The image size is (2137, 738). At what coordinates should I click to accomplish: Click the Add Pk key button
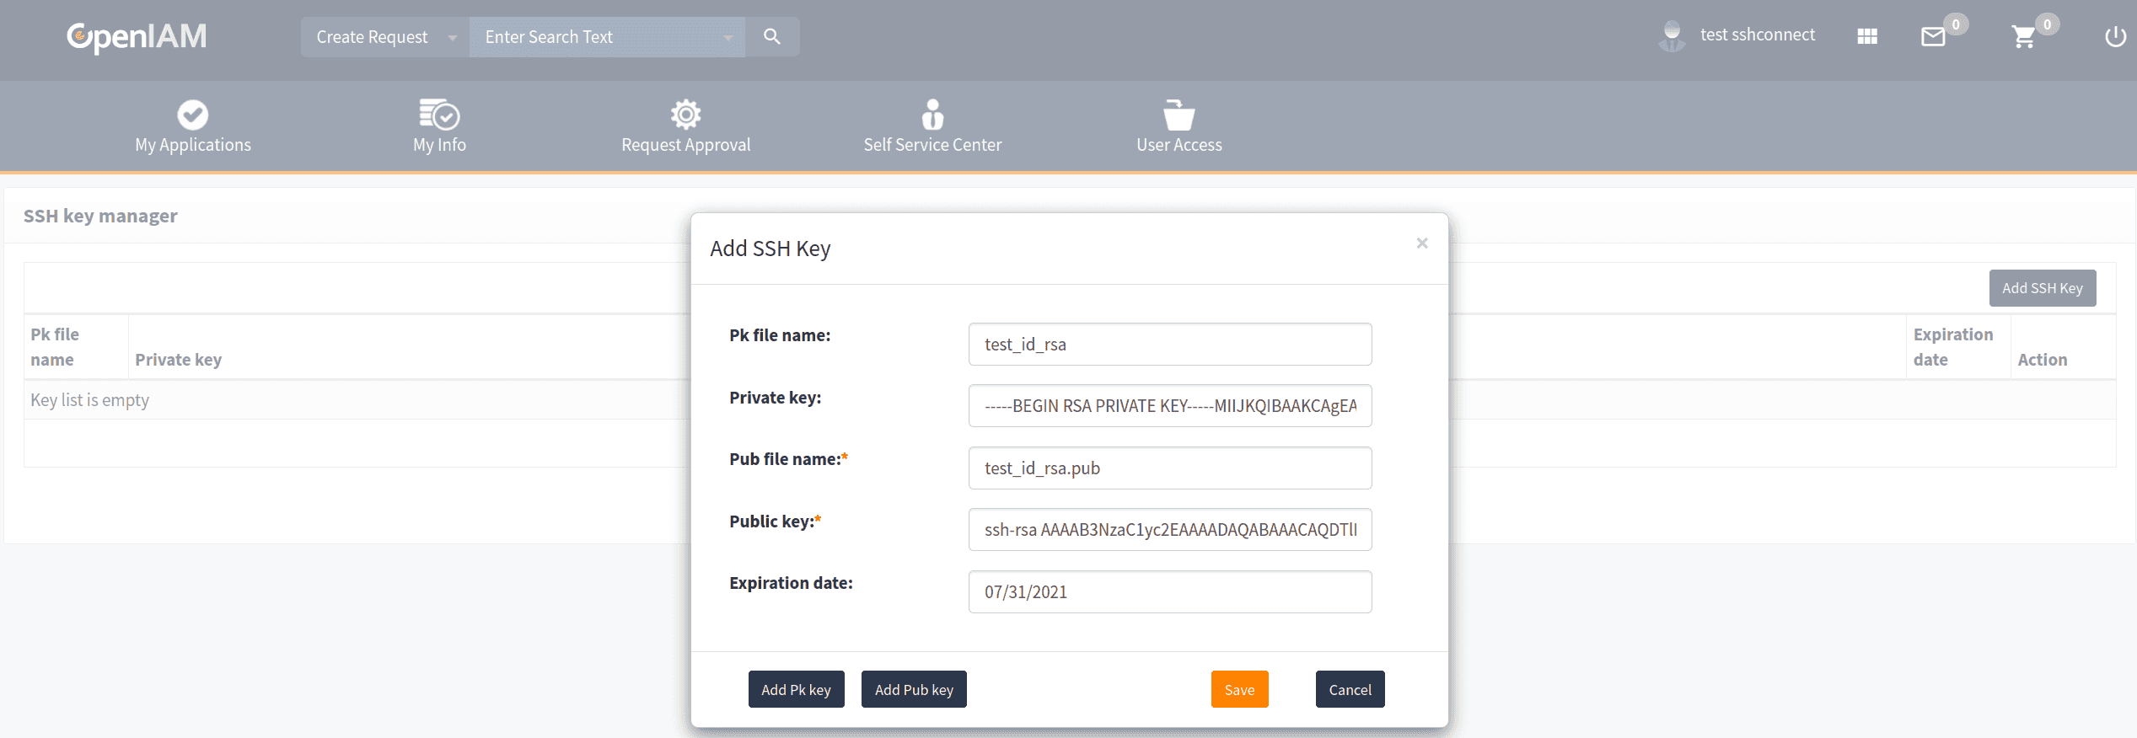coord(796,690)
